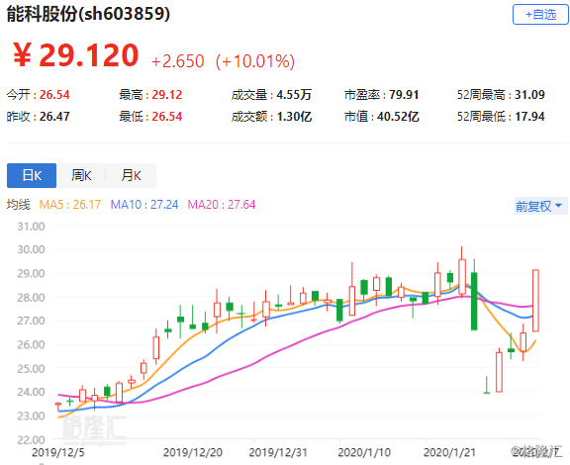Click the MA20 : 27.64 indicator label
Image resolution: width=570 pixels, height=465 pixels.
click(222, 205)
